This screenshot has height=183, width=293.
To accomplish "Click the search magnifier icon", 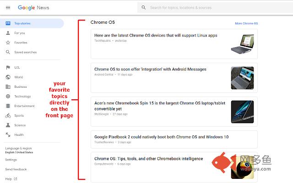I will coord(143,7).
